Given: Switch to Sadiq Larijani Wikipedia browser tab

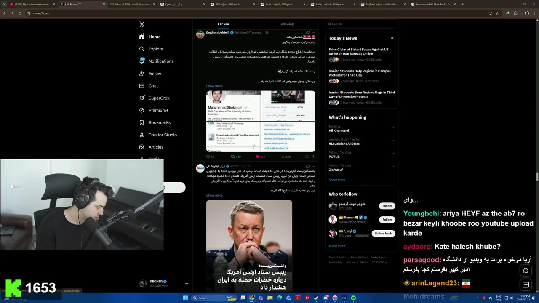Looking at the screenshot, I should [333, 4].
